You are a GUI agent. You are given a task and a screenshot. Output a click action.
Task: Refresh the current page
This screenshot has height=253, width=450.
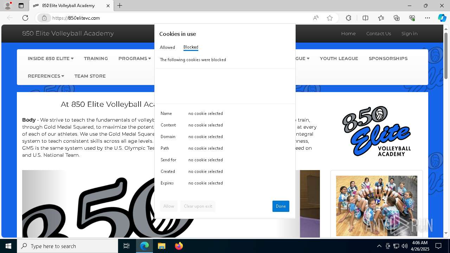[x=25, y=18]
